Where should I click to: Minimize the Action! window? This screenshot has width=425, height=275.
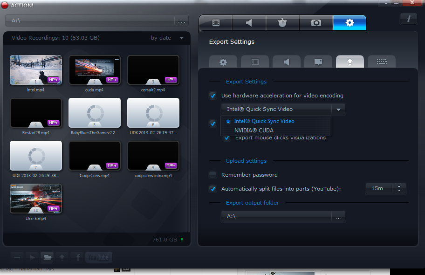tap(396, 3)
